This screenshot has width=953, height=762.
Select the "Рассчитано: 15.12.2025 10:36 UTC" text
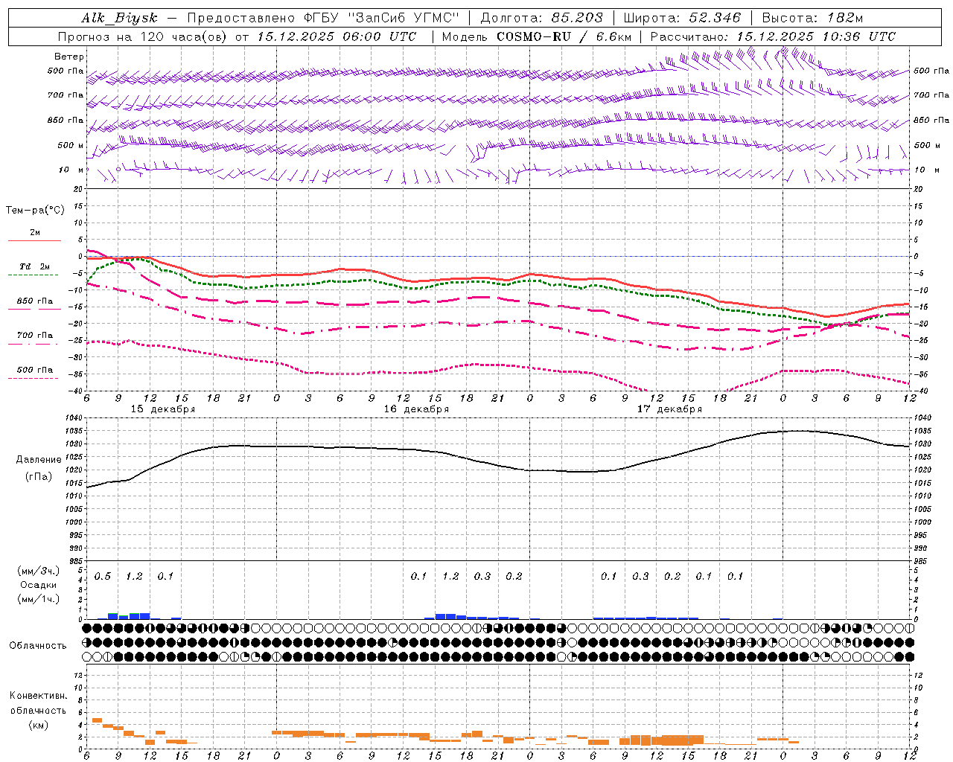[x=773, y=36]
